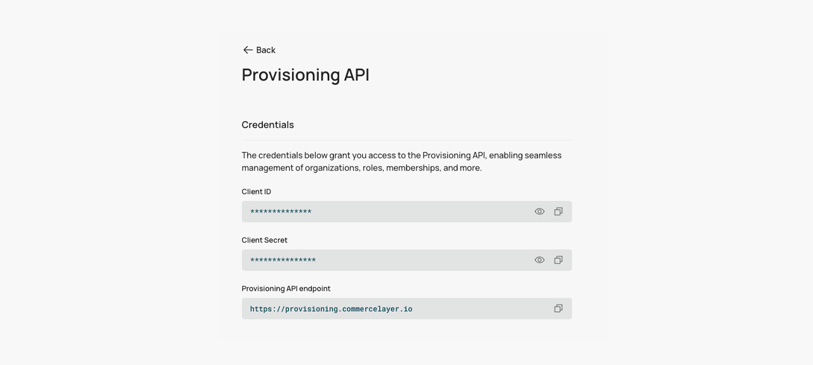
Task: Click empty middle of the Client ID field
Action: point(419,212)
